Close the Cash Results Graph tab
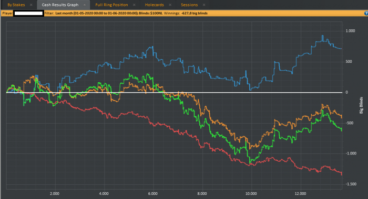This screenshot has width=368, height=199. click(85, 5)
